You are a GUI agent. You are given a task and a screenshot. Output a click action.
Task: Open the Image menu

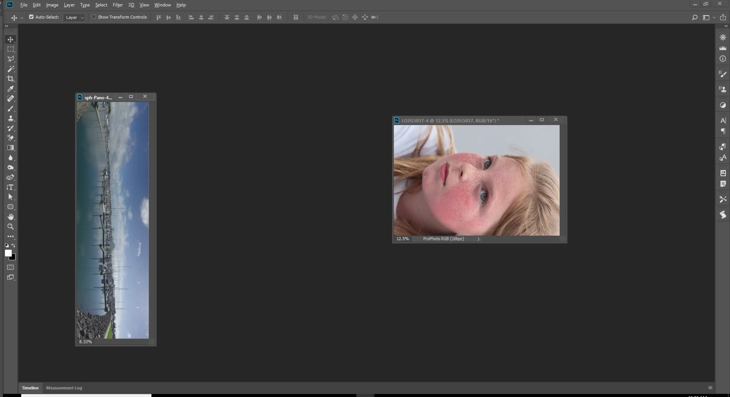52,5
